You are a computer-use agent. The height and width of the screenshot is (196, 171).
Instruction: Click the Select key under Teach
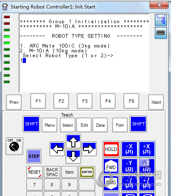click(68, 125)
